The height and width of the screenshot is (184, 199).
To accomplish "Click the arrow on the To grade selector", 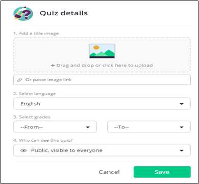I will pos(182,127).
